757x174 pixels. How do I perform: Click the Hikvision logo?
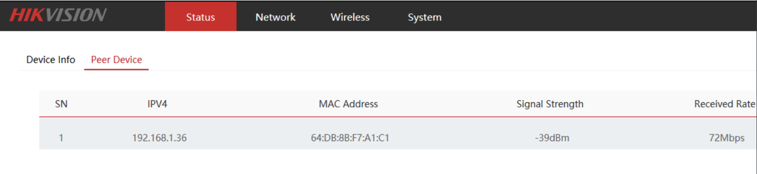click(58, 15)
